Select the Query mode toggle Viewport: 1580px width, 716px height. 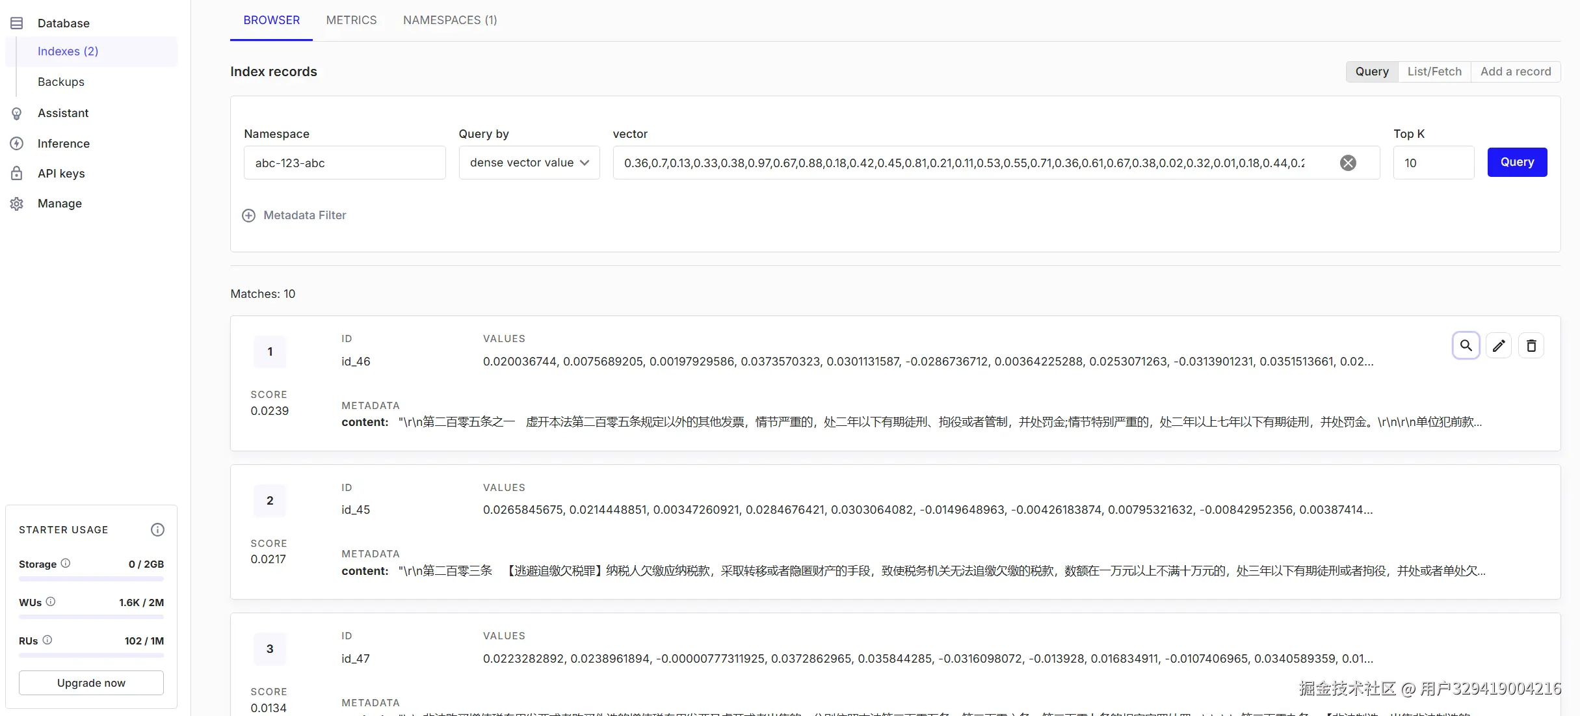pos(1371,72)
